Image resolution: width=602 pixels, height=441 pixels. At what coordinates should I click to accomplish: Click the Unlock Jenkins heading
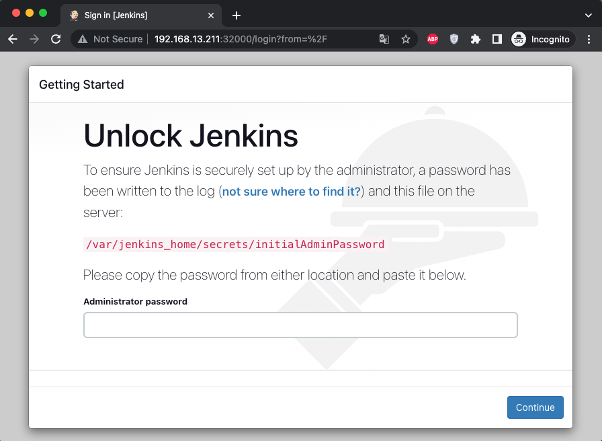190,136
